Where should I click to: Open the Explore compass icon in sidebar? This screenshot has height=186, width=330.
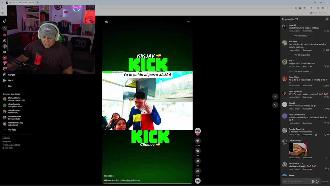(x=5, y=41)
